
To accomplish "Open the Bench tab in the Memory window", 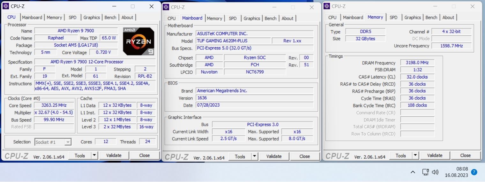I will 431,18.
